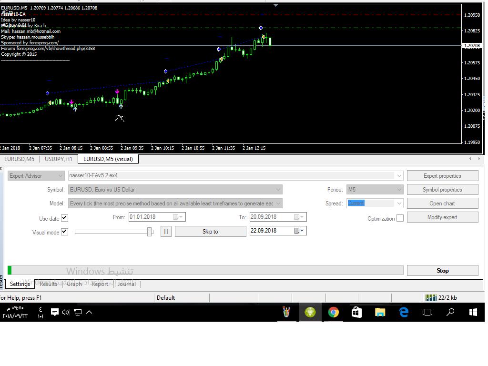
Task: Open the Windows Start menu
Action: [473, 312]
